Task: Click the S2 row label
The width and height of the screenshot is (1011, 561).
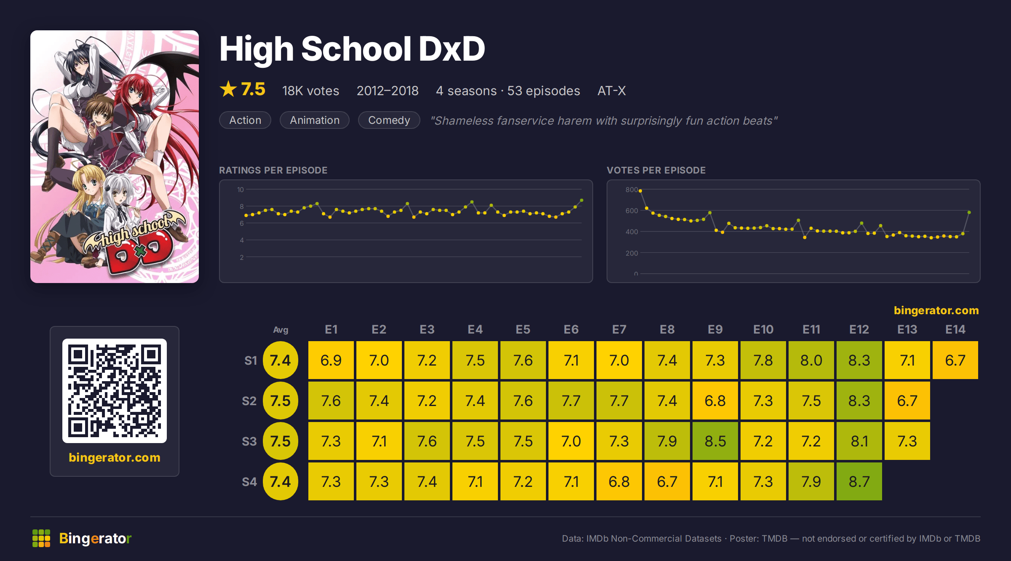Action: tap(249, 401)
